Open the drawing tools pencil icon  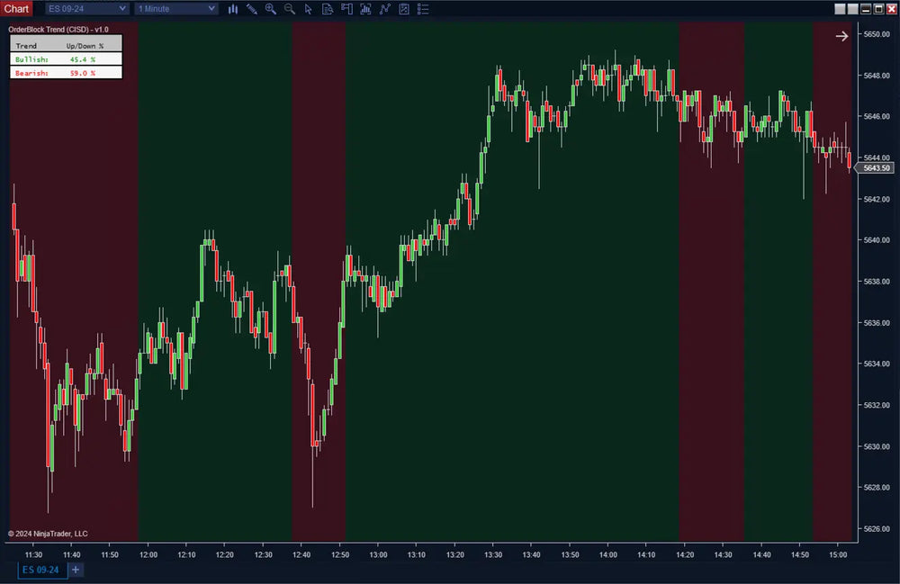point(252,9)
